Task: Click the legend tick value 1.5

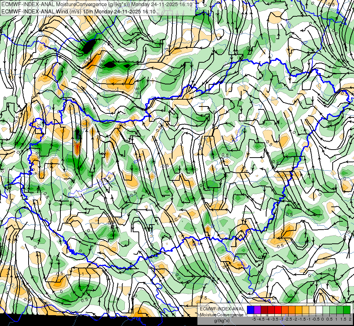Action: [x=344, y=319]
